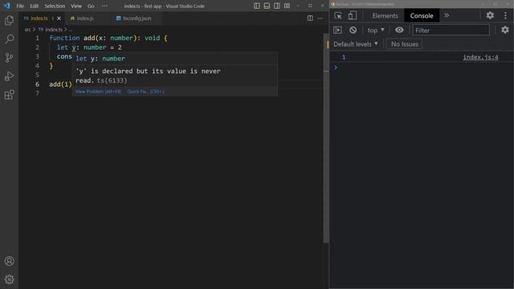Switch to the index.js tab
Image resolution: width=514 pixels, height=289 pixels.
coord(85,18)
